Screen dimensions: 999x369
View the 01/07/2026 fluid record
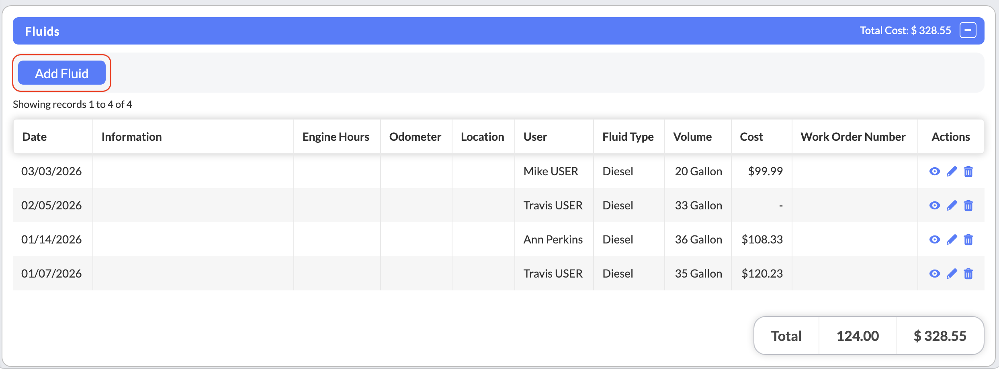click(x=935, y=274)
